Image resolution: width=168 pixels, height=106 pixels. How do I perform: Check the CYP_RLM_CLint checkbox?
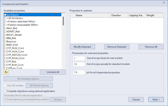pos(5,65)
